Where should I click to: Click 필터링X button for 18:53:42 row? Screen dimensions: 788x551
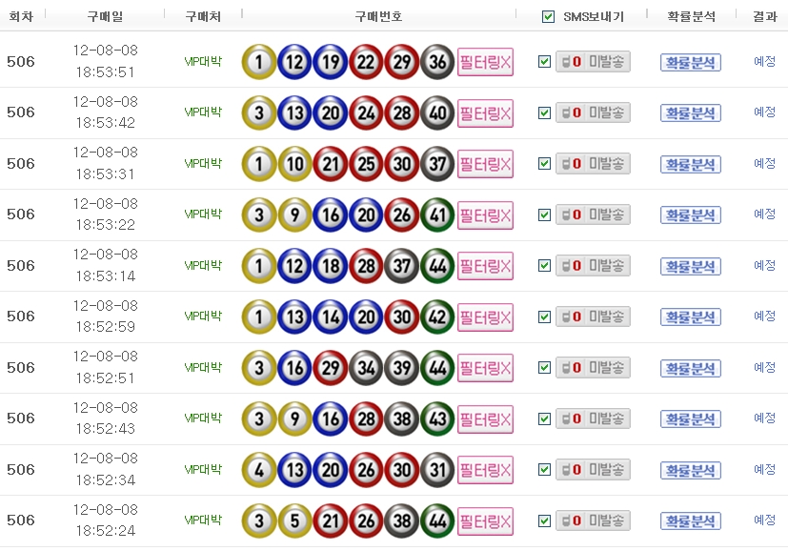tap(485, 113)
